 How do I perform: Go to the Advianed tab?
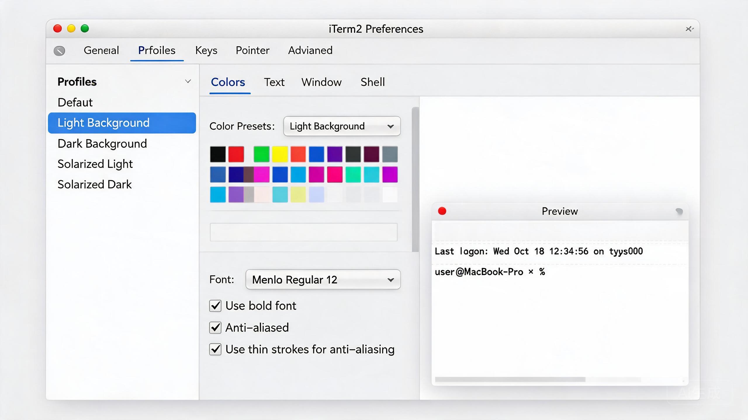coord(310,50)
